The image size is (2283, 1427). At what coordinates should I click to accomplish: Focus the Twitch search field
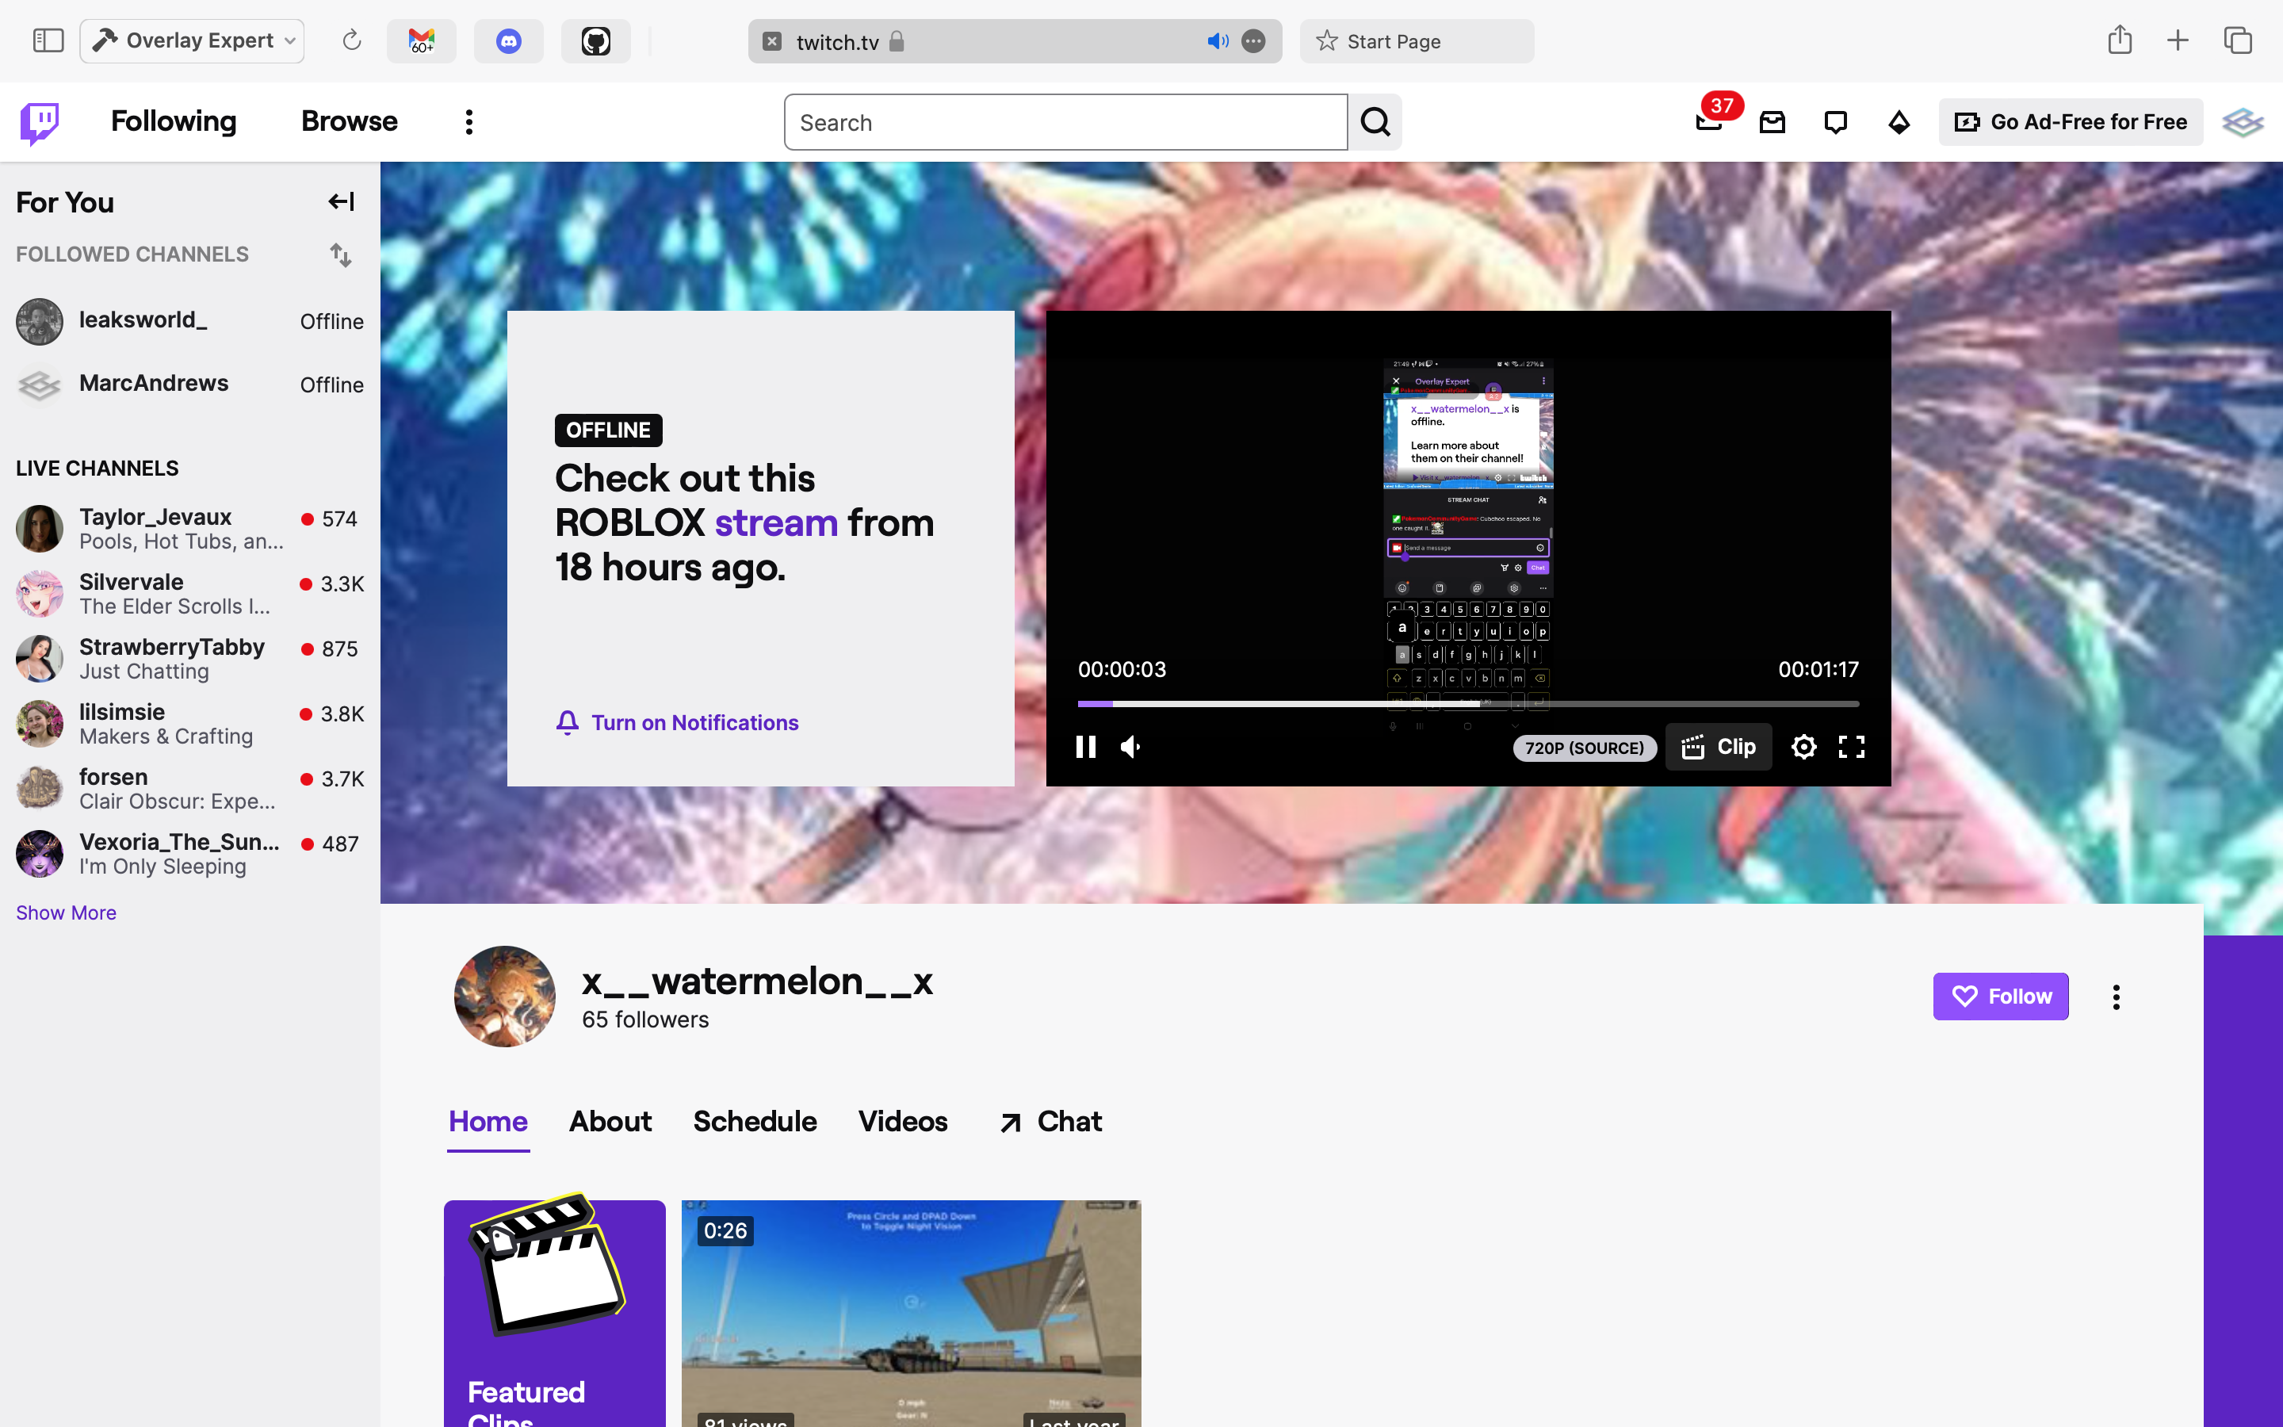pyautogui.click(x=1065, y=122)
